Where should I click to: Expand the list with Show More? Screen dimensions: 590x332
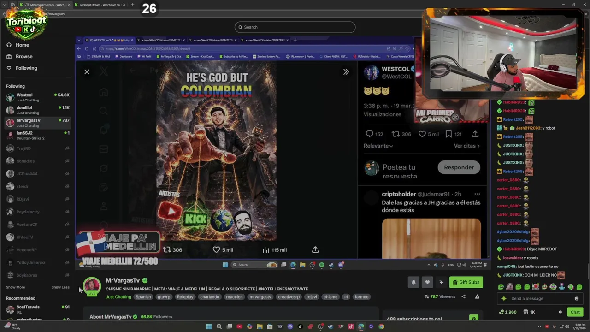[x=15, y=287]
